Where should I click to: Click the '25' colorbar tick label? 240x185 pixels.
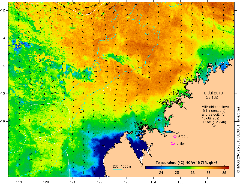tap(177, 173)
